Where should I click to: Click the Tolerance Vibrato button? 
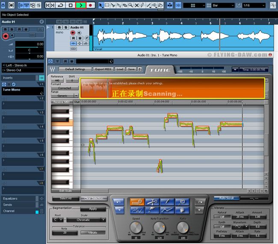pos(93,232)
